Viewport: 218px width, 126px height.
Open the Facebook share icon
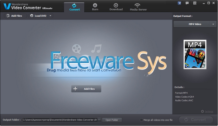pos(179,3)
